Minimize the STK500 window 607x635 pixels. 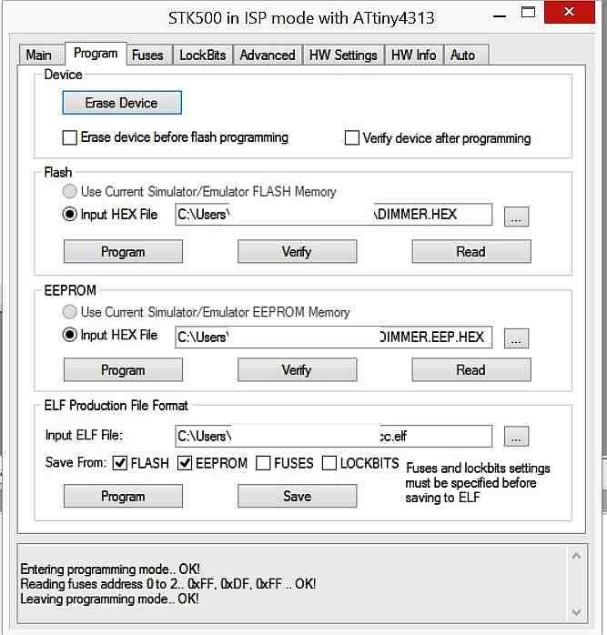[x=500, y=15]
